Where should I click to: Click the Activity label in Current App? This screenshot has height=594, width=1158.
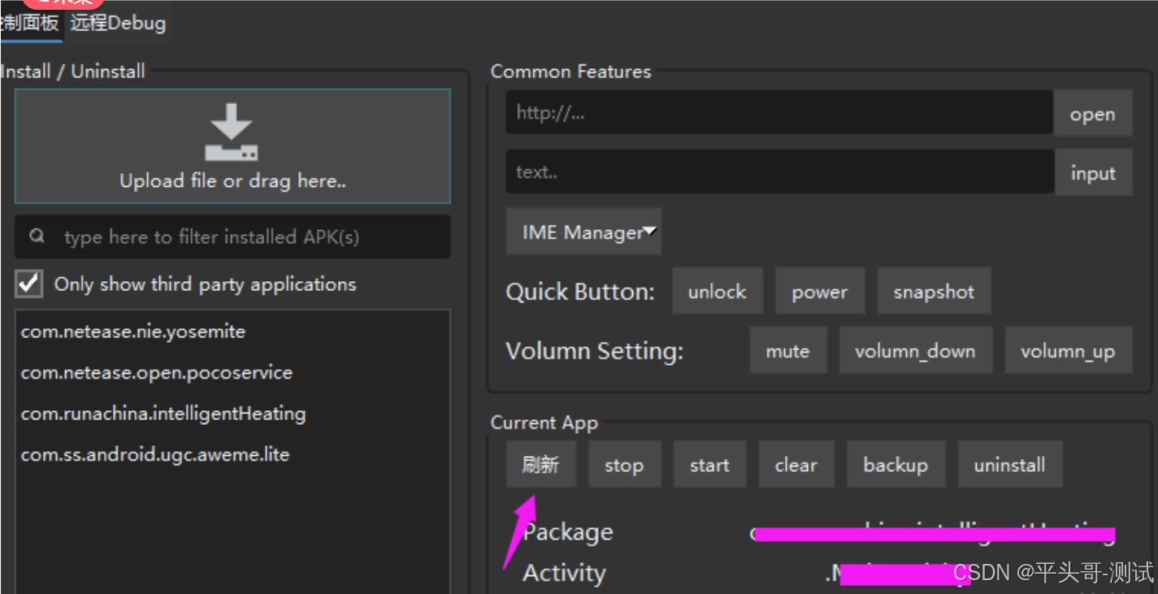564,573
